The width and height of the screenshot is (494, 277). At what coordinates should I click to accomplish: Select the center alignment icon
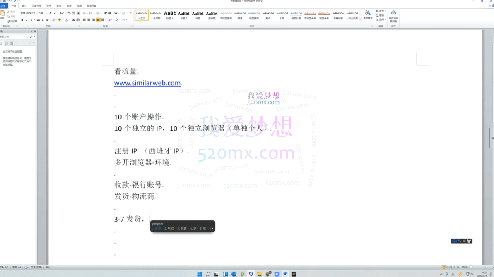click(88, 19)
